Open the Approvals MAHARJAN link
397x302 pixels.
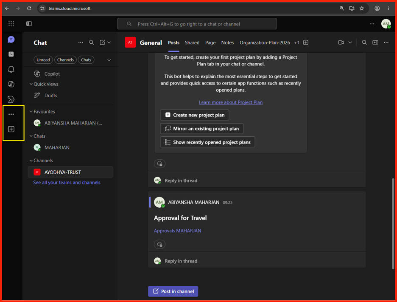point(177,231)
